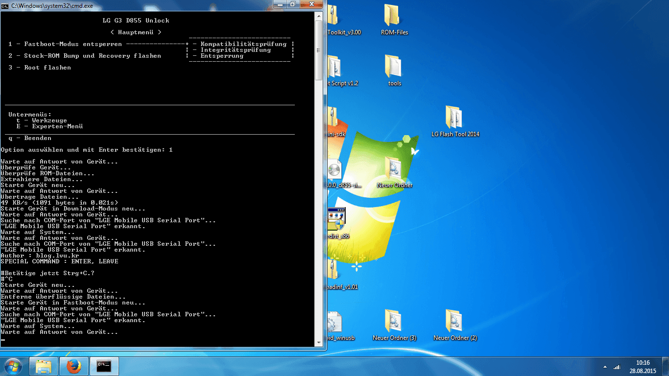Click the Show desktop strip
Viewport: 669px width, 376px height.
[665, 367]
